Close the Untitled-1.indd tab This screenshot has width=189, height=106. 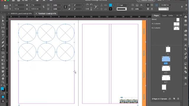[36, 14]
